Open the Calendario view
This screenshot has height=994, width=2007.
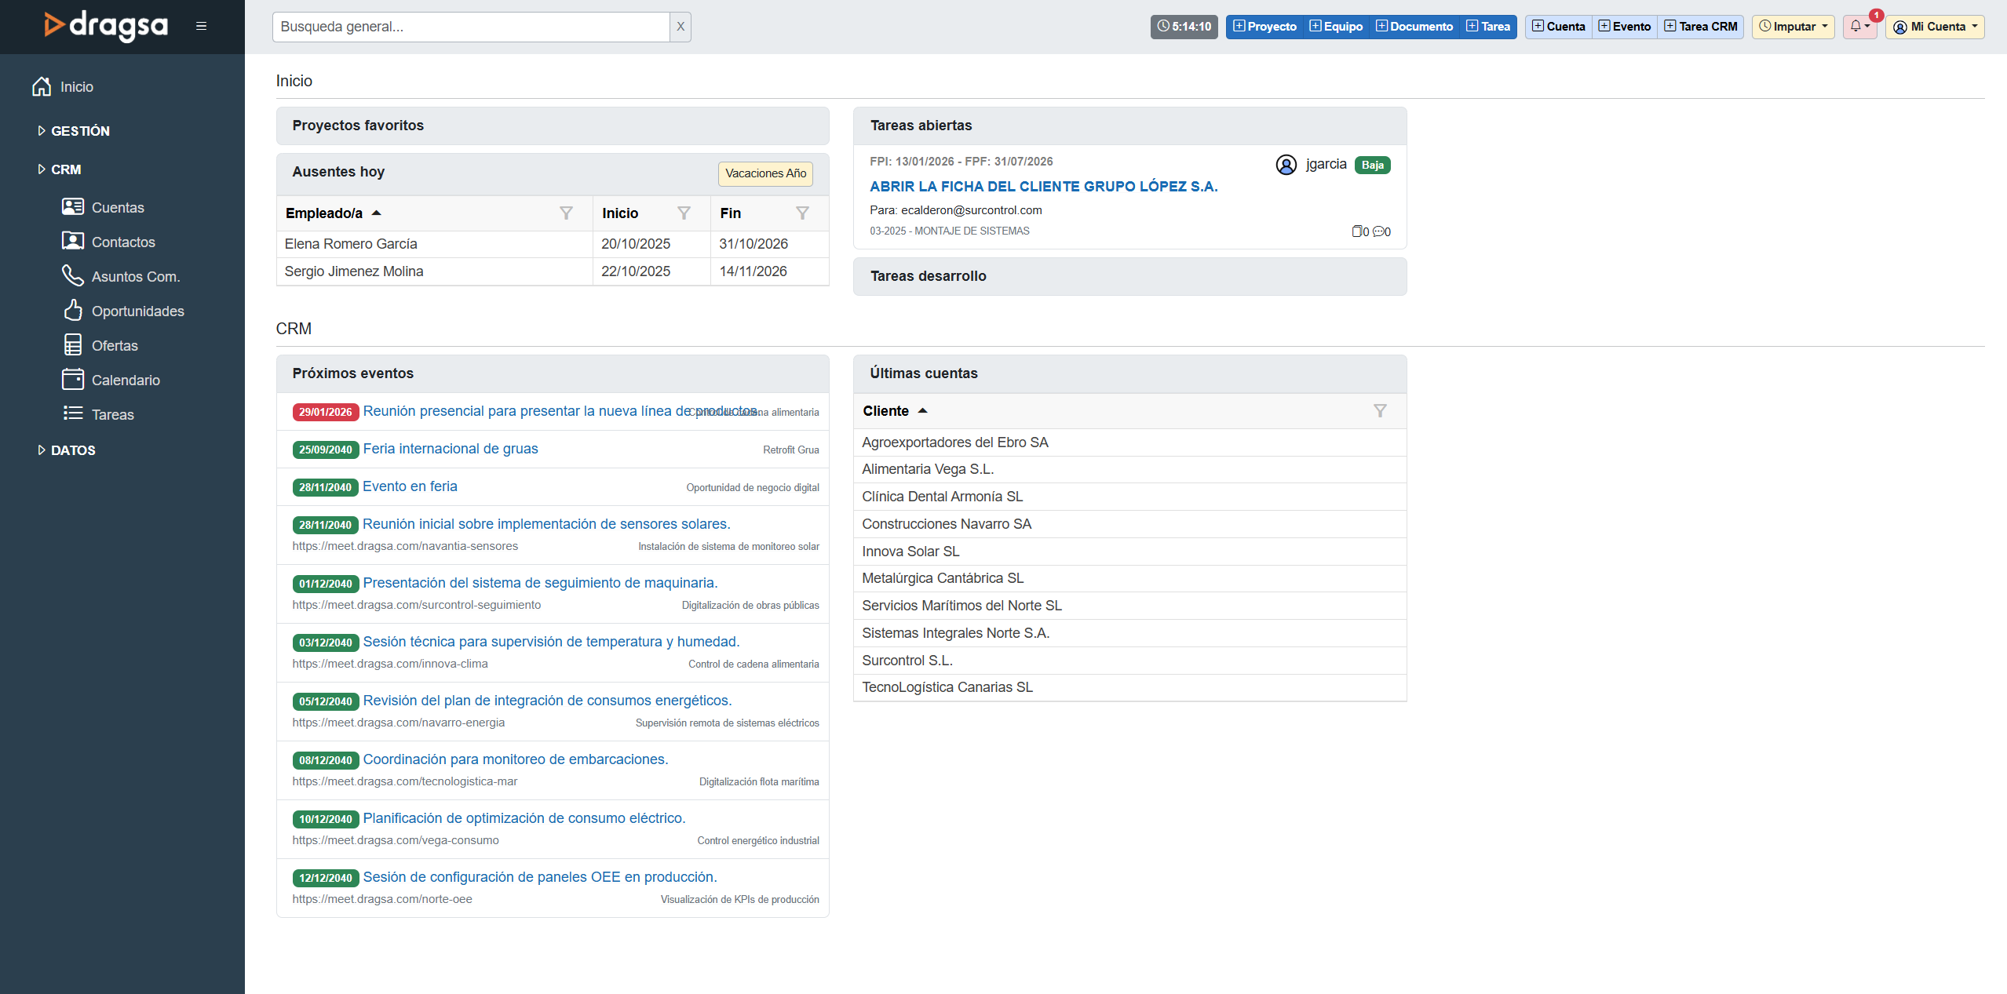tap(126, 380)
